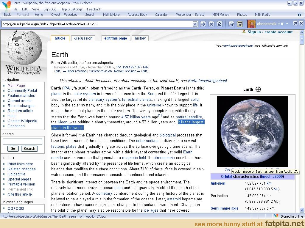Open the ohnoesmilk account dropdown arrow
Viewport: 305px width, 228px height.
pyautogui.click(x=287, y=24)
